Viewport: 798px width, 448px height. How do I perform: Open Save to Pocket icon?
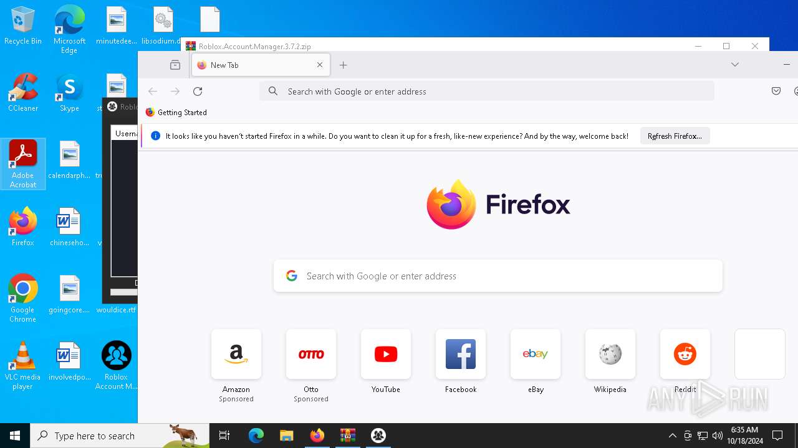(776, 91)
